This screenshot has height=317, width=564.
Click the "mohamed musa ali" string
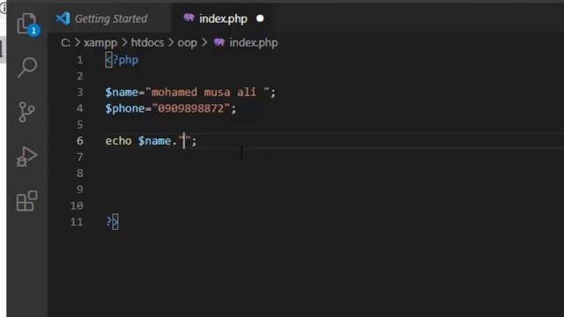tap(207, 92)
